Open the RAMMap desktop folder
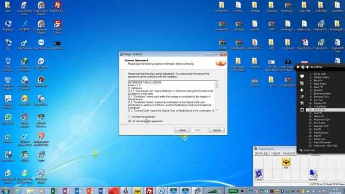The image size is (345, 194). (x=321, y=7)
